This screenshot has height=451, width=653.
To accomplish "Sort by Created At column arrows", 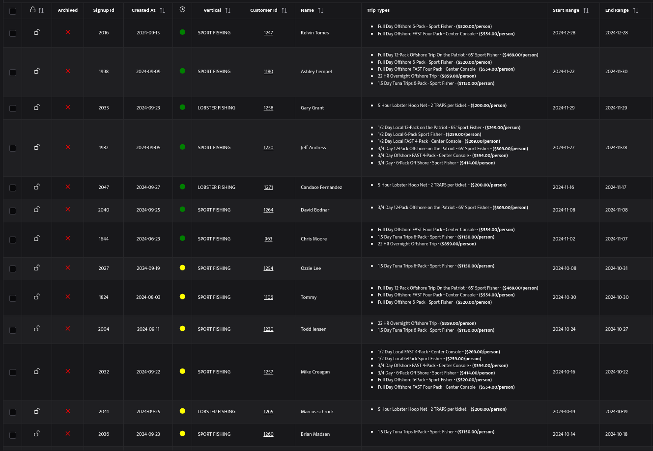I will click(162, 10).
